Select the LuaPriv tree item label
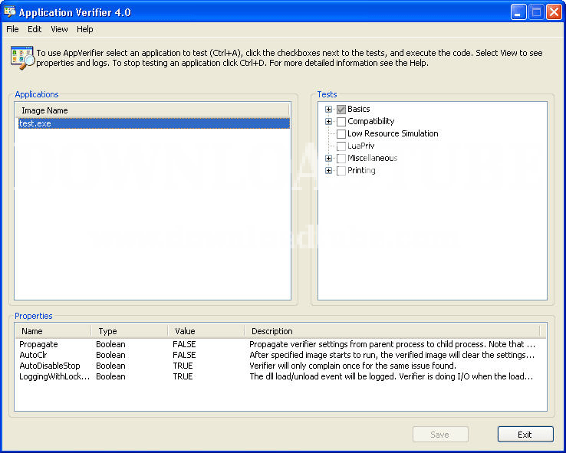 [x=361, y=146]
